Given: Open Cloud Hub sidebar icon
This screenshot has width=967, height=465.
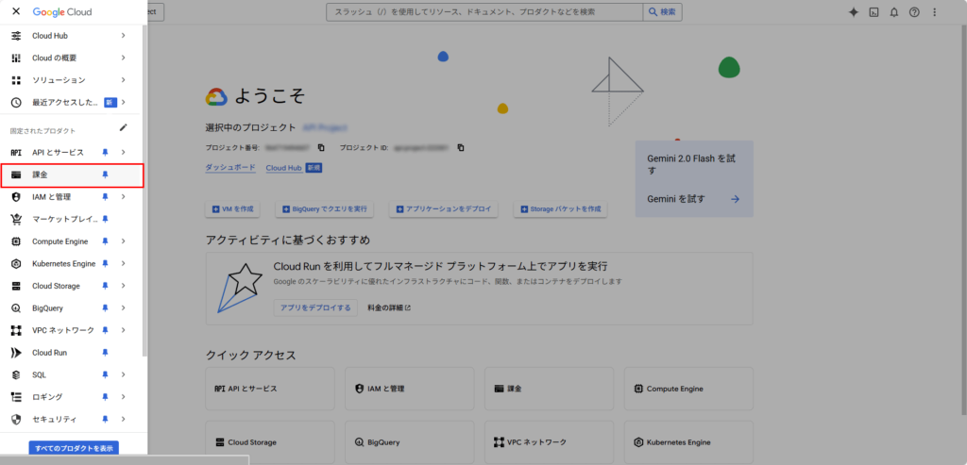Looking at the screenshot, I should tap(17, 36).
